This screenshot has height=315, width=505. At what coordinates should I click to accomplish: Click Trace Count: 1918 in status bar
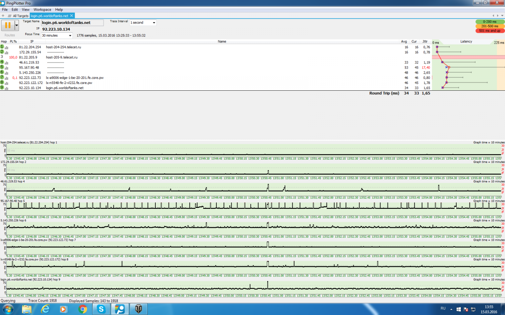[x=42, y=301]
